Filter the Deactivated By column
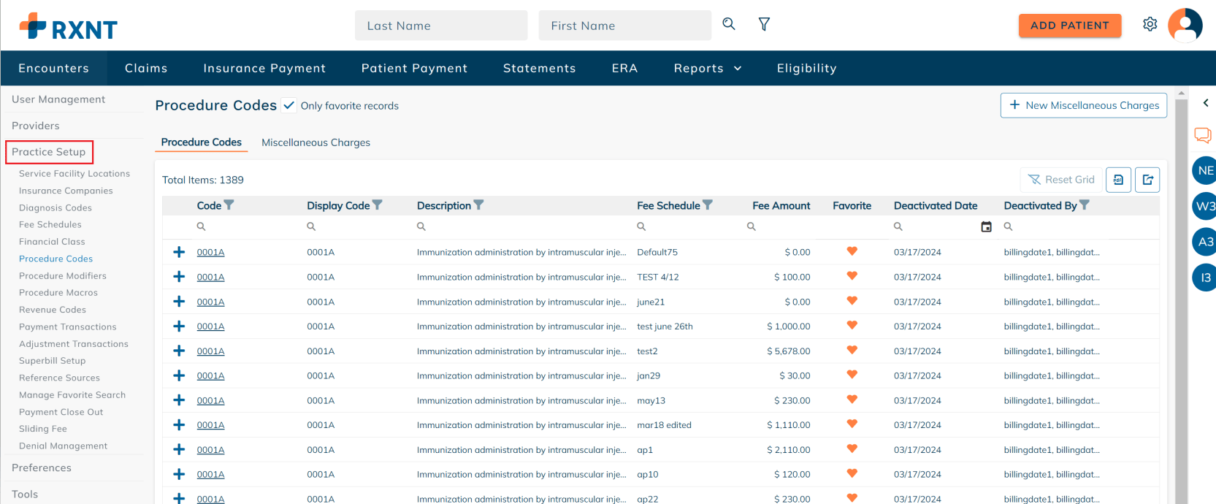The width and height of the screenshot is (1216, 504). [x=1085, y=205]
